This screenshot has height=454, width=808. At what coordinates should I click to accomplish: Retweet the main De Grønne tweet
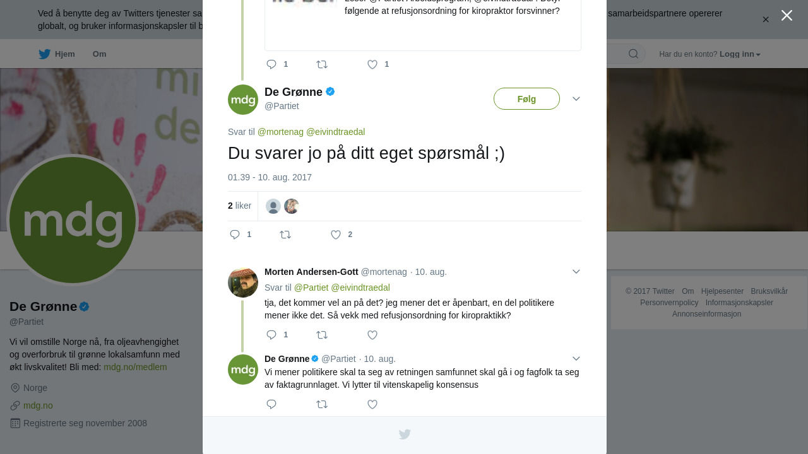(285, 235)
